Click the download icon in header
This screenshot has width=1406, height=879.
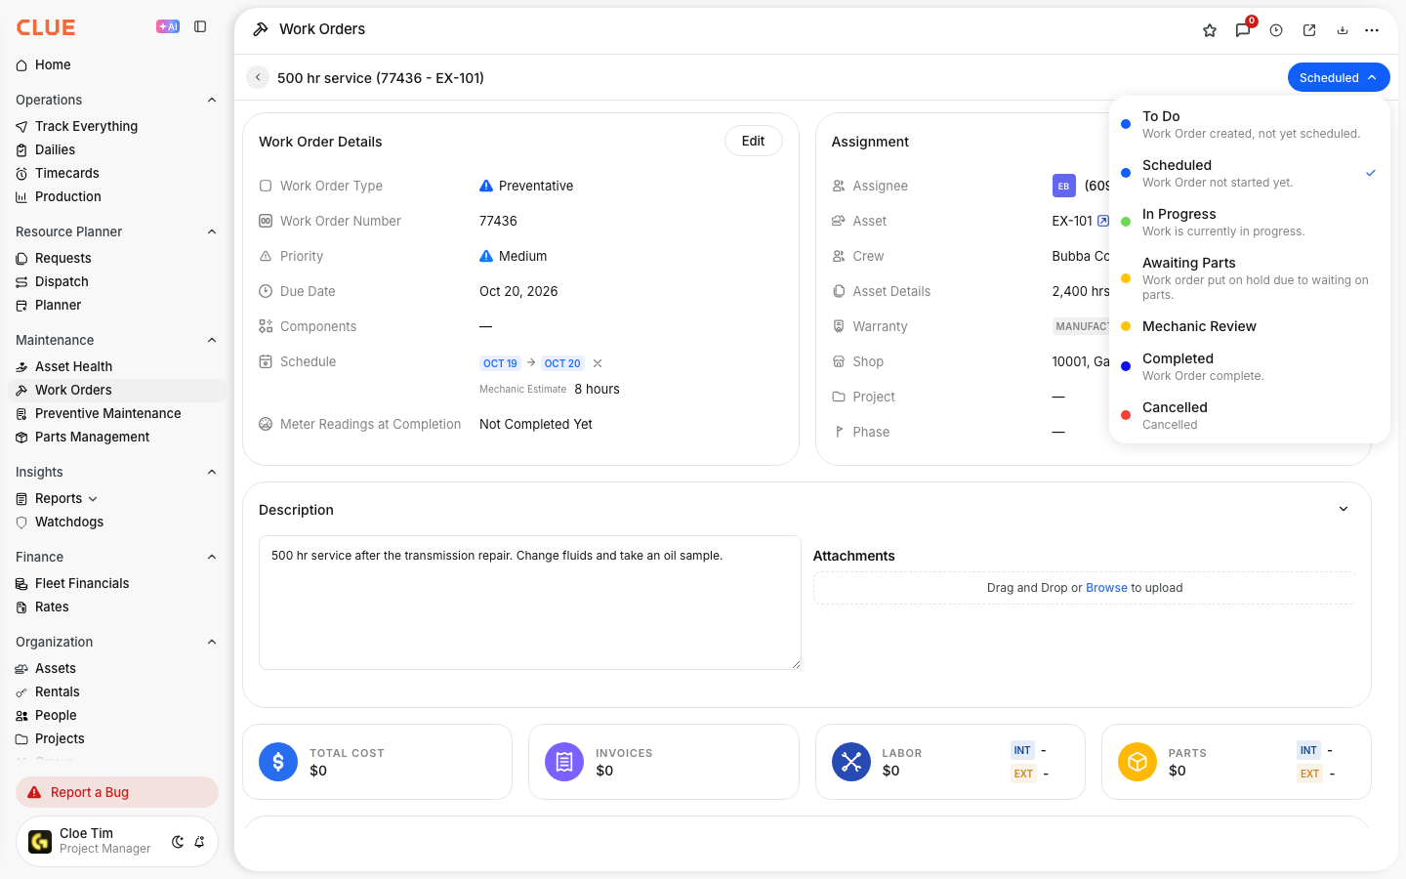pyautogui.click(x=1343, y=30)
